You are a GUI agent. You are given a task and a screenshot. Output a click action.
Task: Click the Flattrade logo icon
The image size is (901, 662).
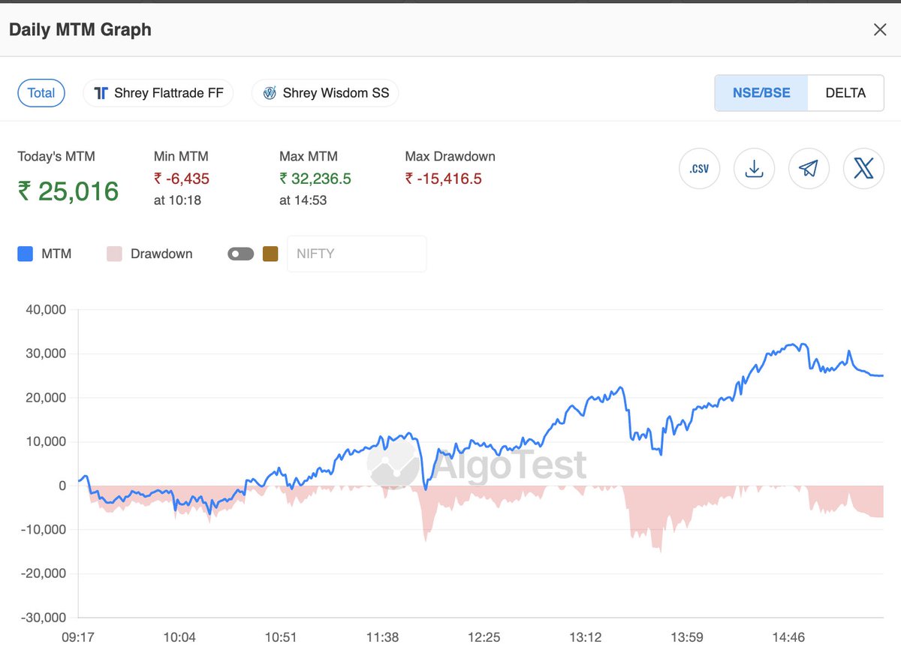point(101,93)
